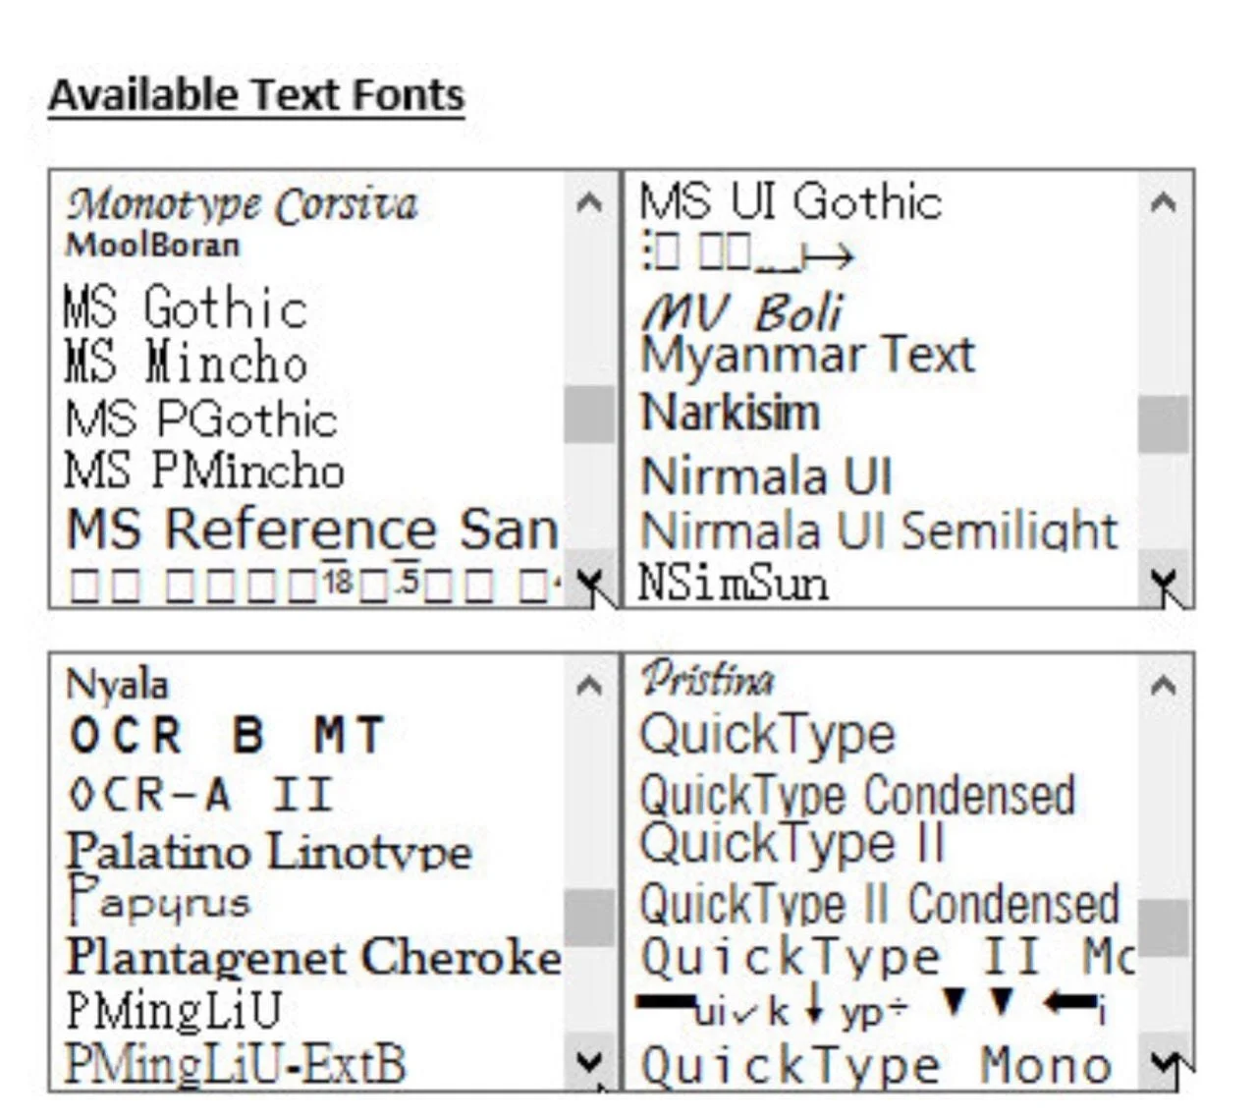This screenshot has height=1118, width=1257.
Task: Select Nirmala UI Semilight font
Action: coord(879,531)
